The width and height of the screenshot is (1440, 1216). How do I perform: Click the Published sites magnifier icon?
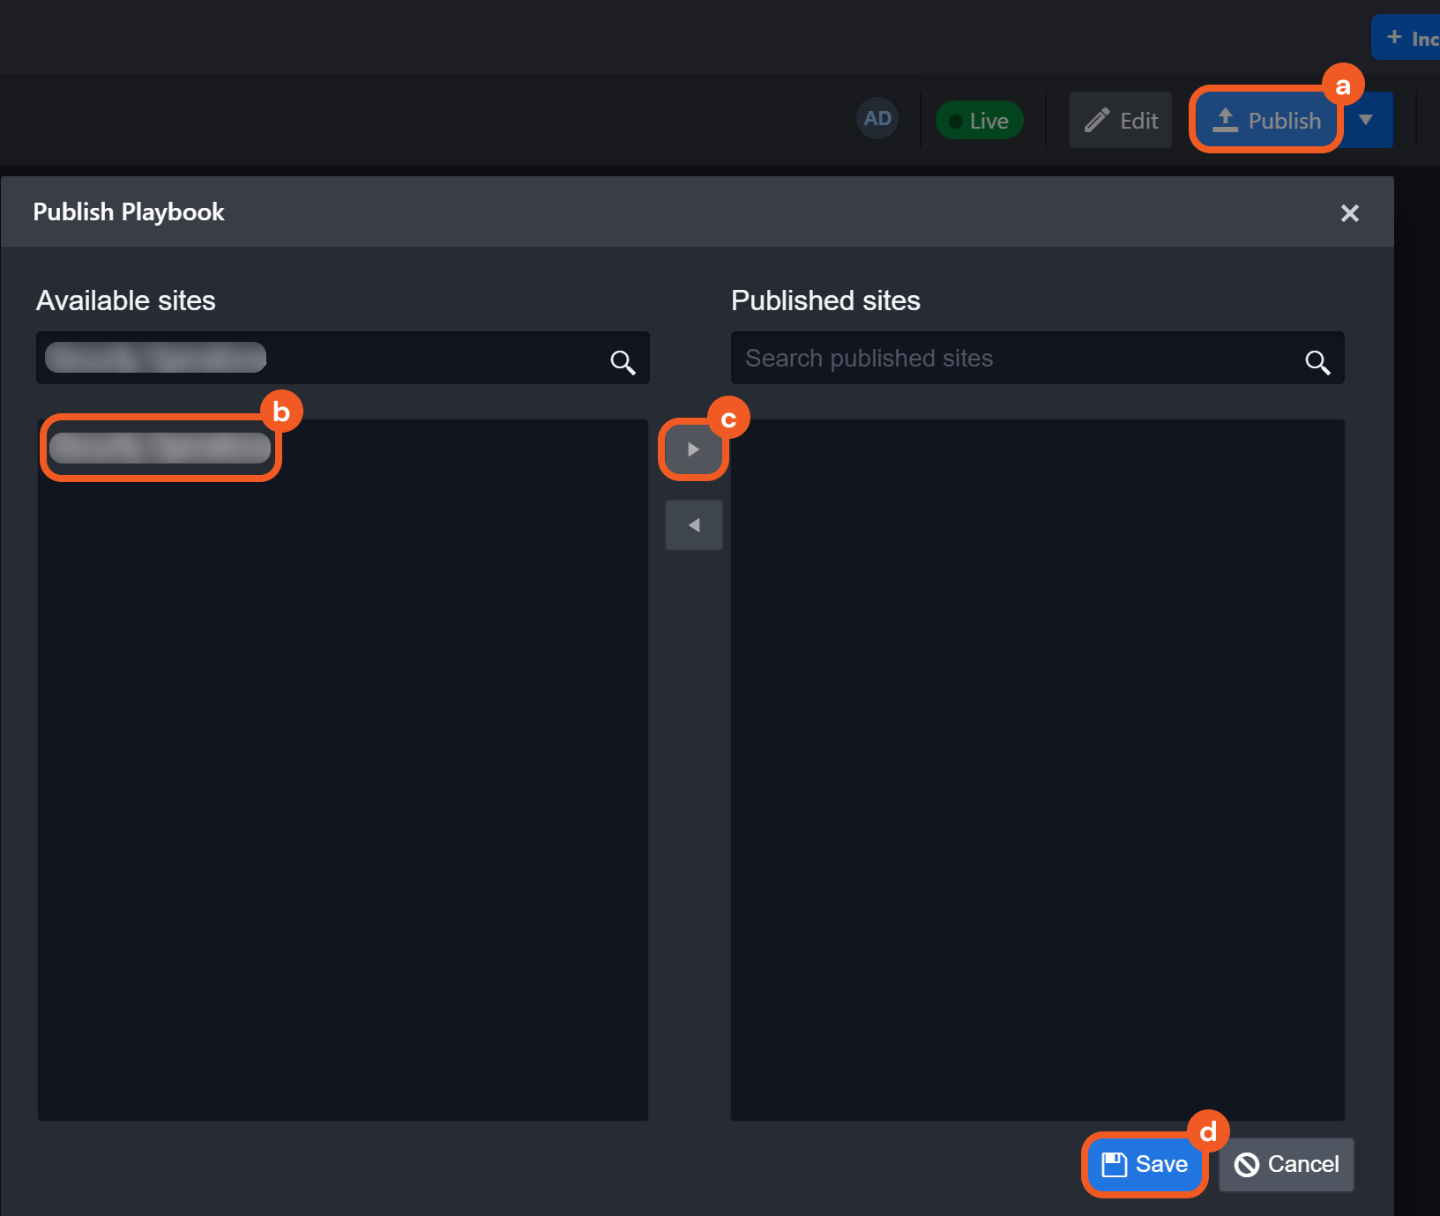[1317, 361]
